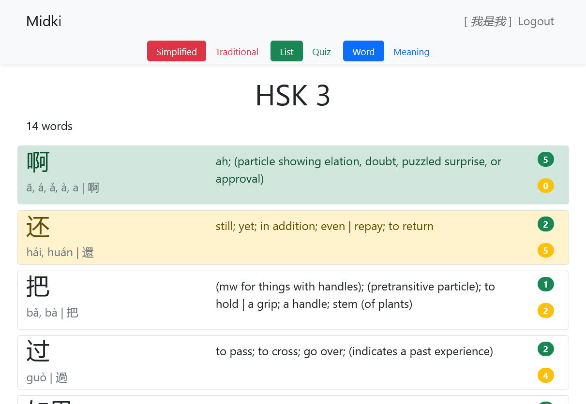
Task: Switch to Quiz mode
Action: (x=321, y=52)
